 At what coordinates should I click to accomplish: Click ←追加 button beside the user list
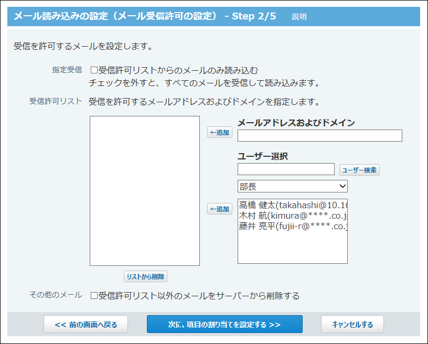[x=220, y=209]
